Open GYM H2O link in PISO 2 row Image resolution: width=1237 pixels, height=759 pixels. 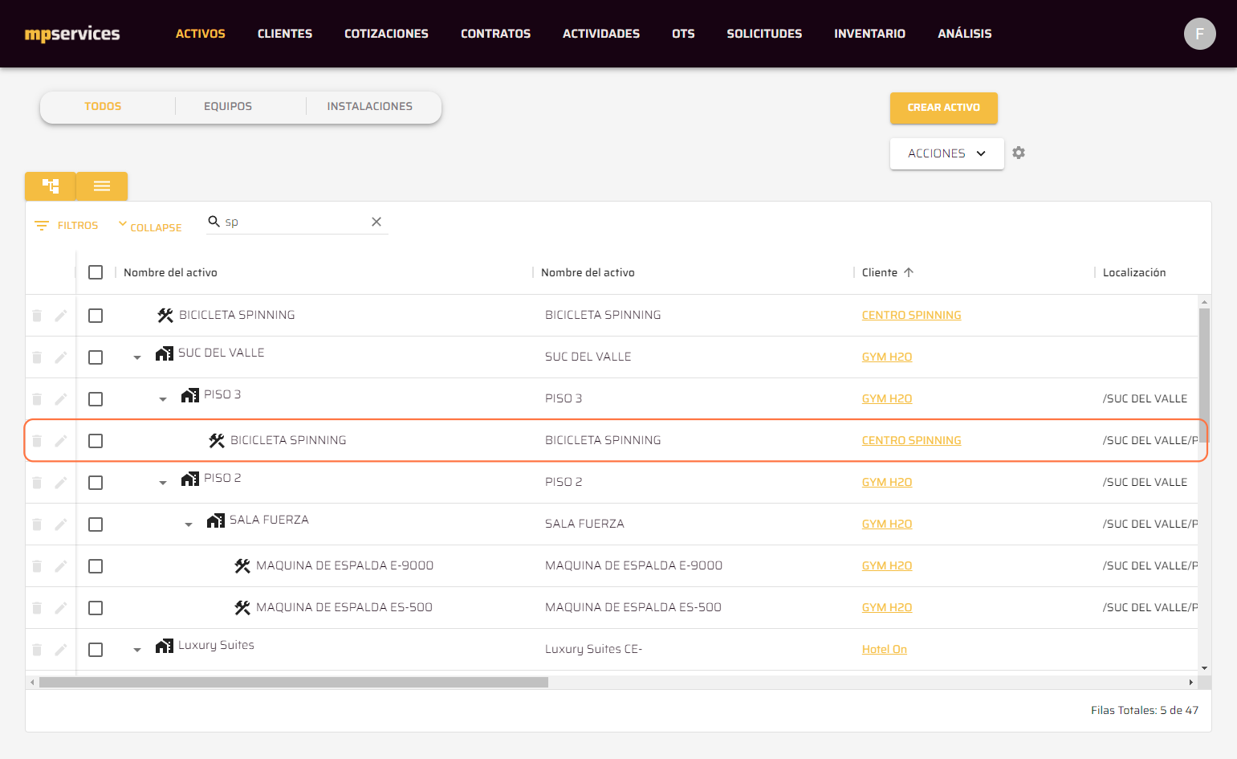886,482
